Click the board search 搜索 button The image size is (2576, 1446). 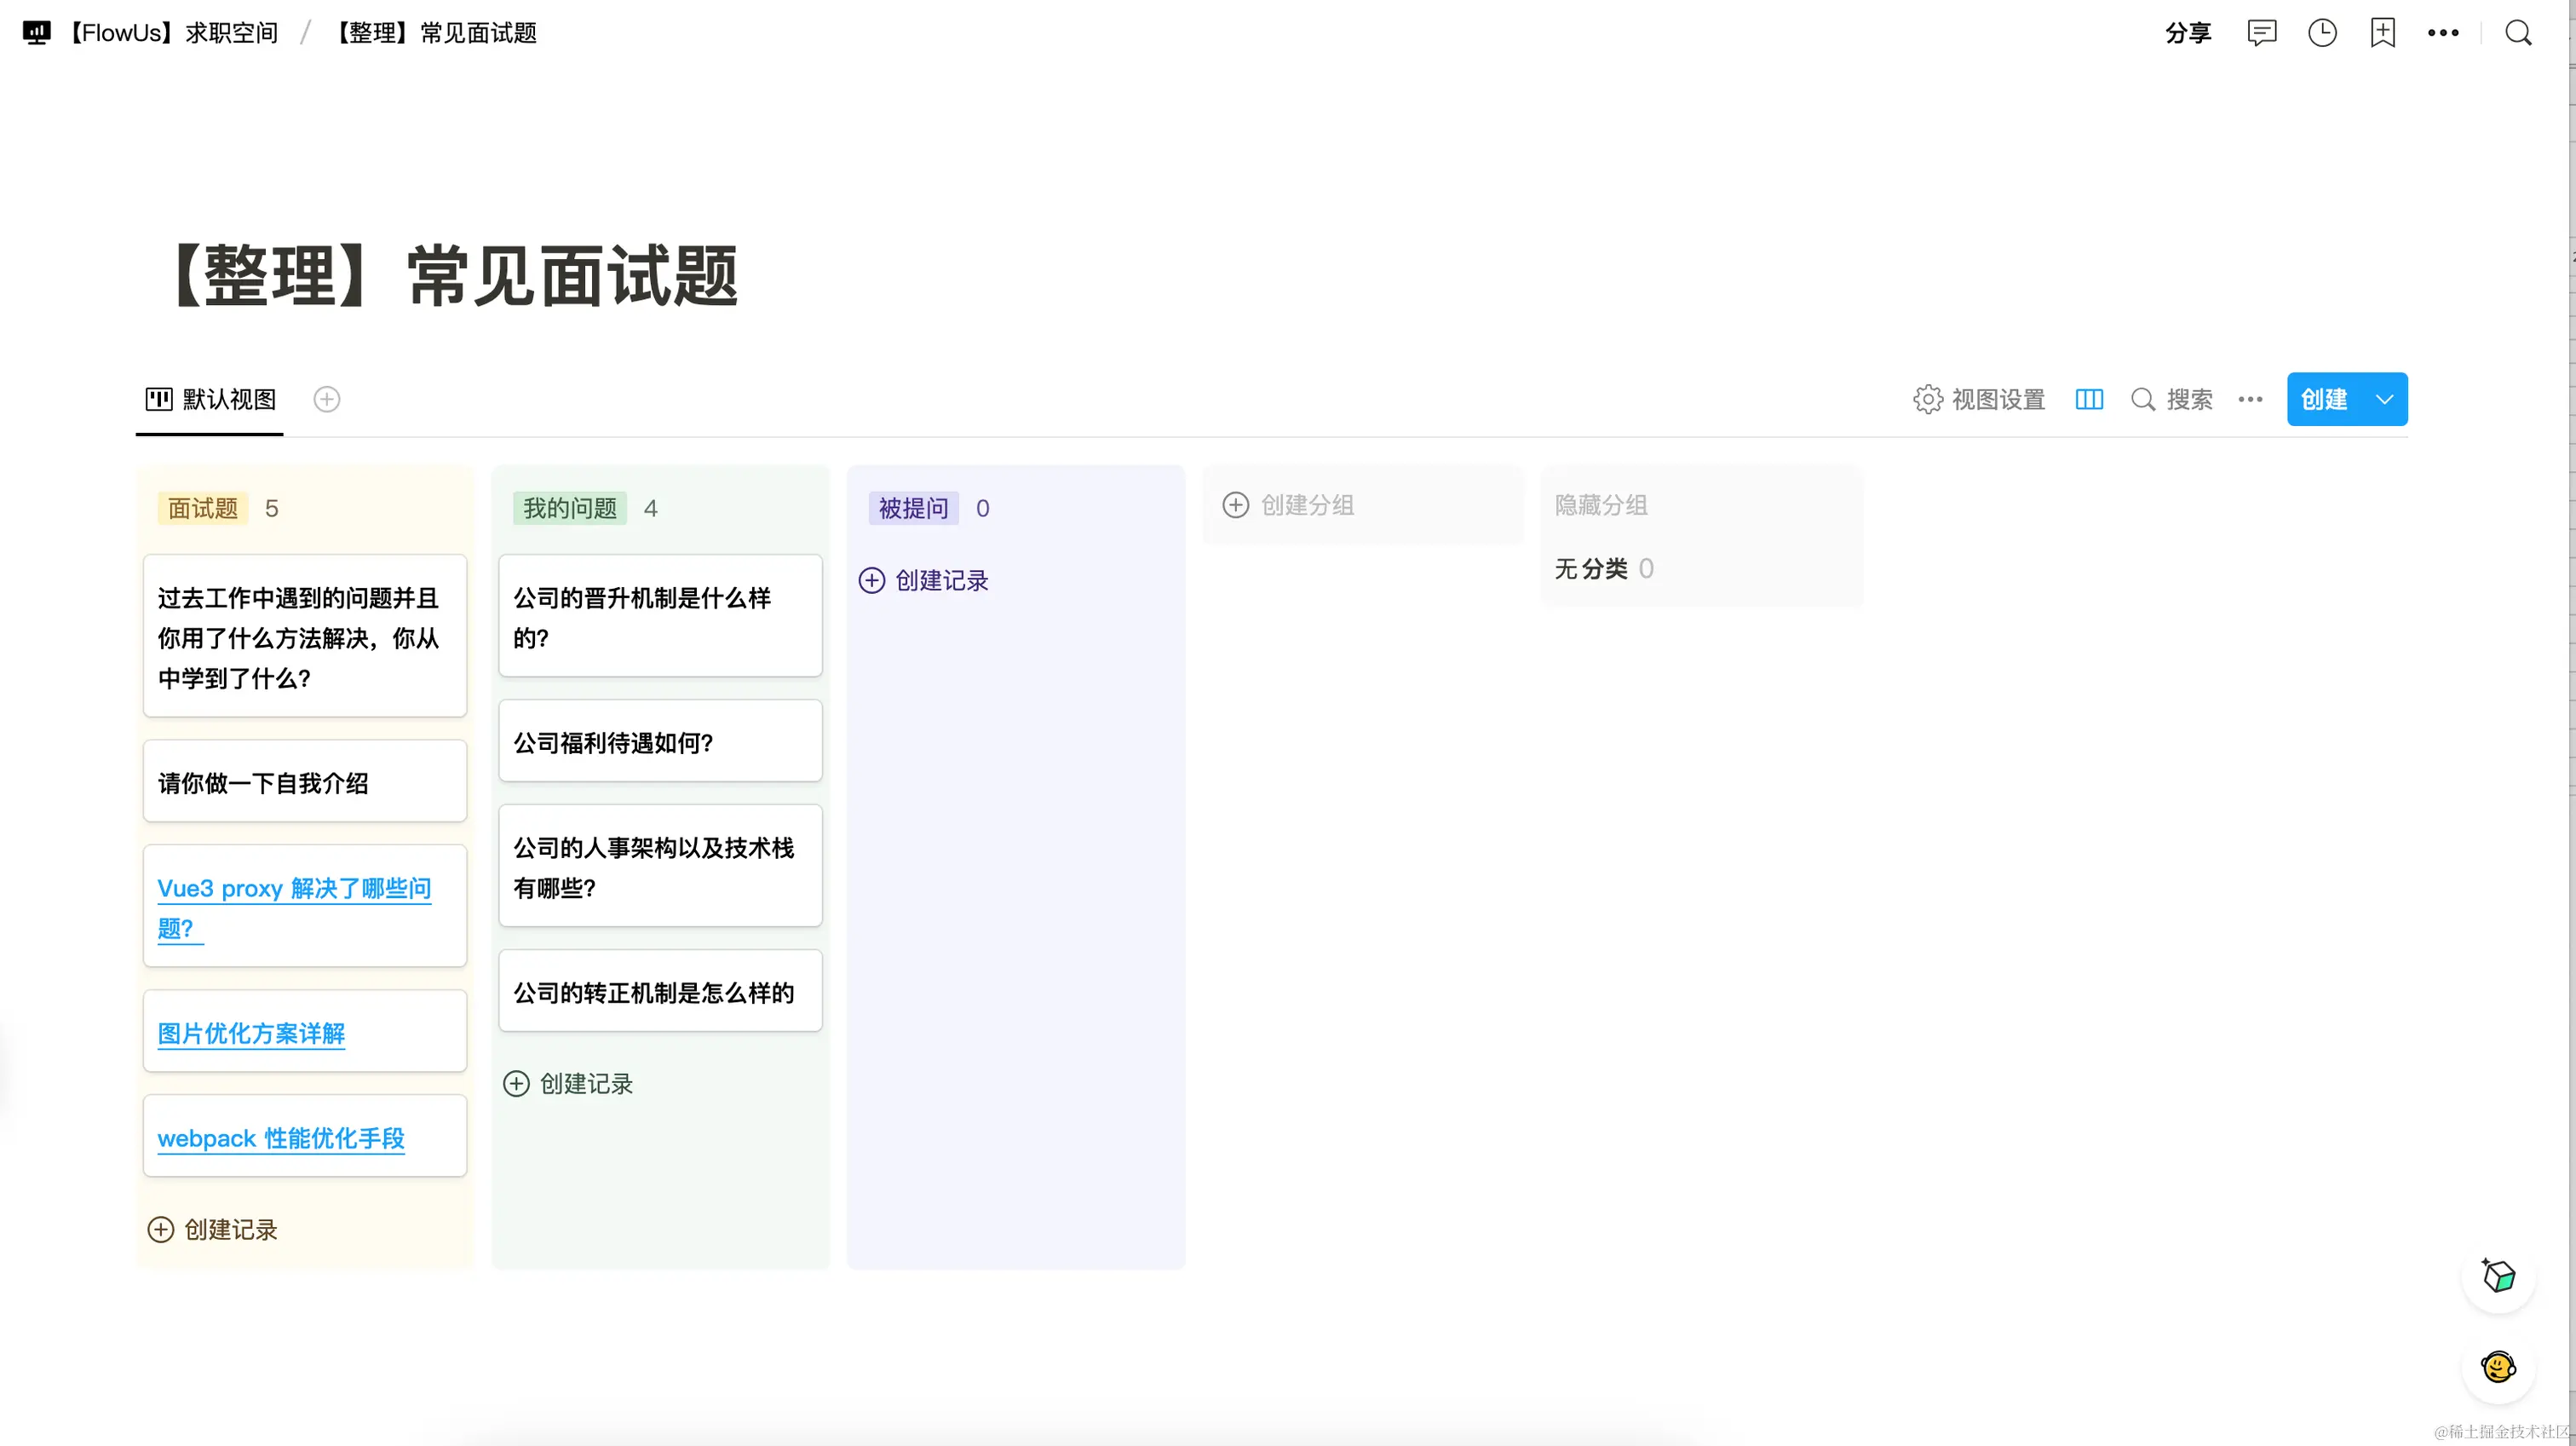[x=2171, y=399]
